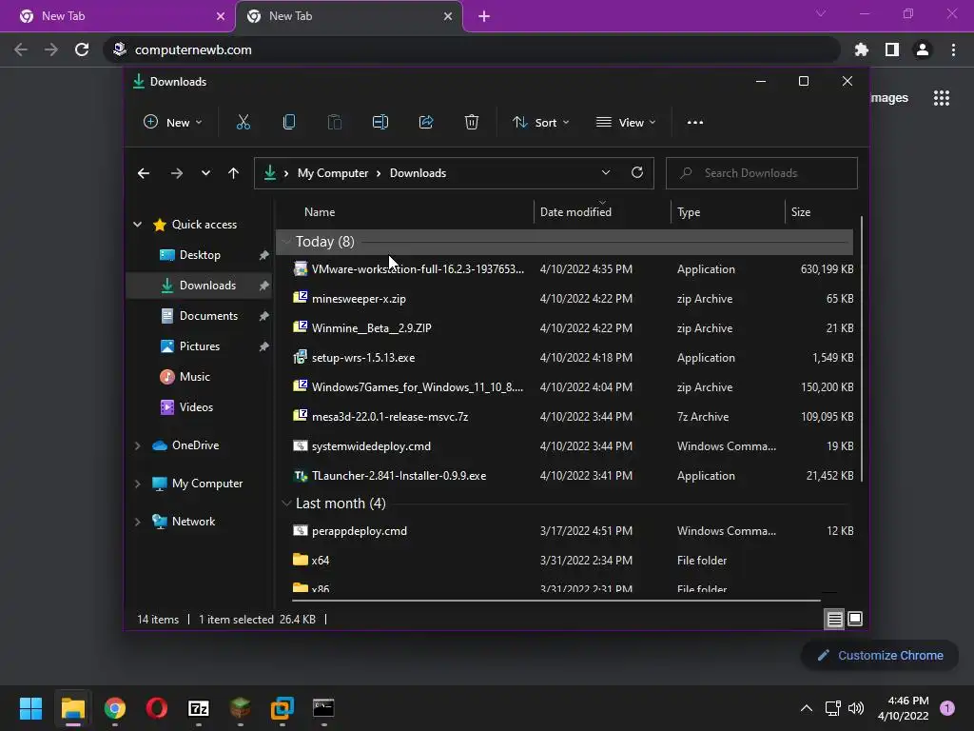Reload the Chrome page
Screen dimensions: 974x731
(x=82, y=49)
